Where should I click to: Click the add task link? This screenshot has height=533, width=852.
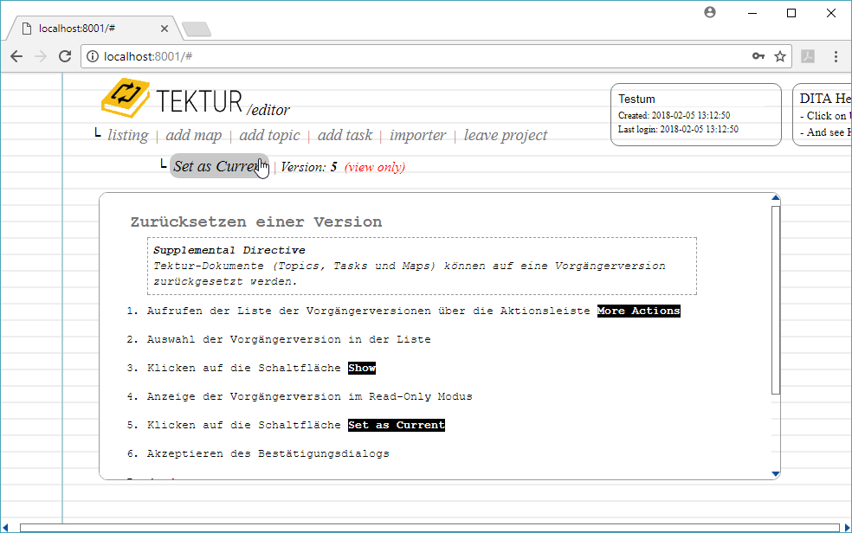click(345, 135)
